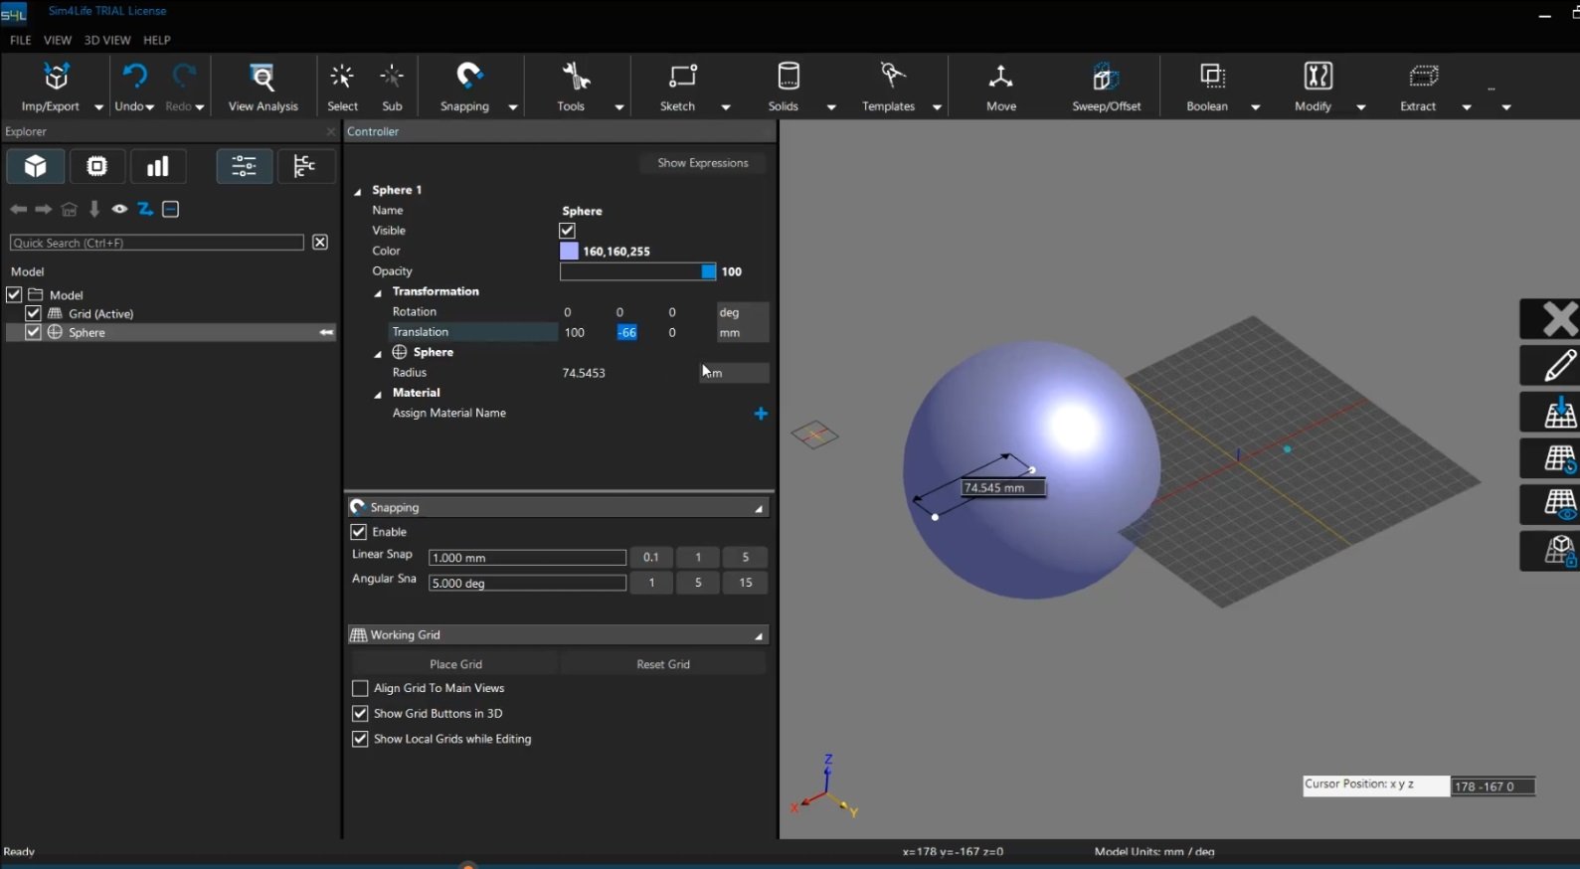Click the sphere color swatch
The height and width of the screenshot is (869, 1580).
click(569, 252)
